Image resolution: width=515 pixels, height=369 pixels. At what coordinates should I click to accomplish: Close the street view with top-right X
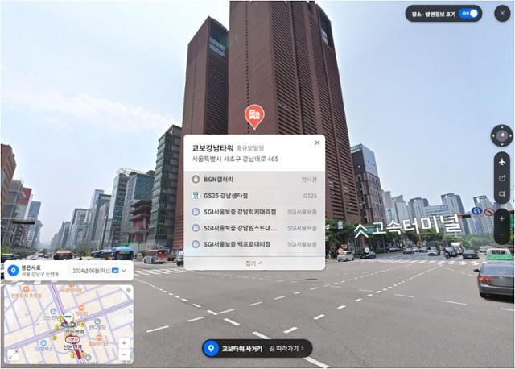point(502,14)
